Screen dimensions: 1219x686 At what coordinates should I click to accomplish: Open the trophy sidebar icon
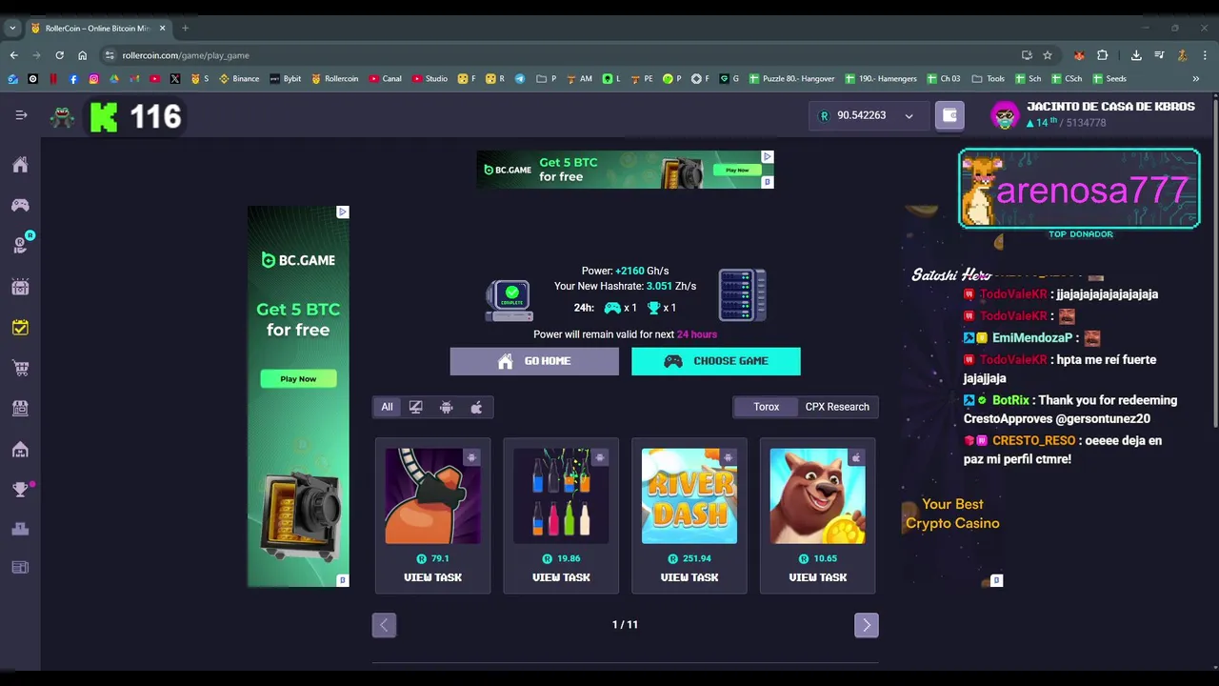20,490
